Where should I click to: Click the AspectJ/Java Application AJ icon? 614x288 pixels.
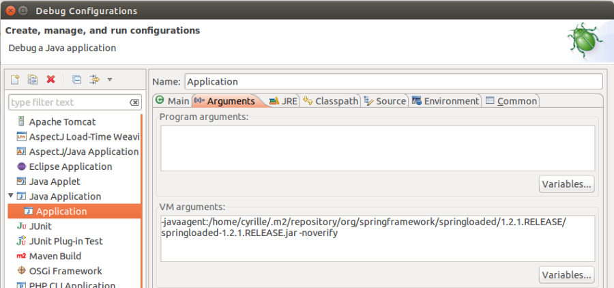pyautogui.click(x=21, y=152)
